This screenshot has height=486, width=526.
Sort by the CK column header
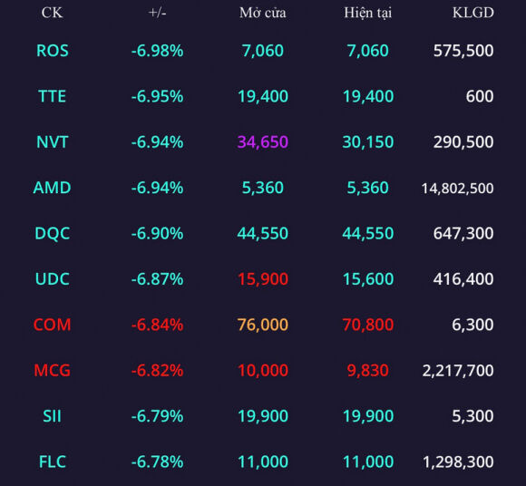[x=52, y=13]
